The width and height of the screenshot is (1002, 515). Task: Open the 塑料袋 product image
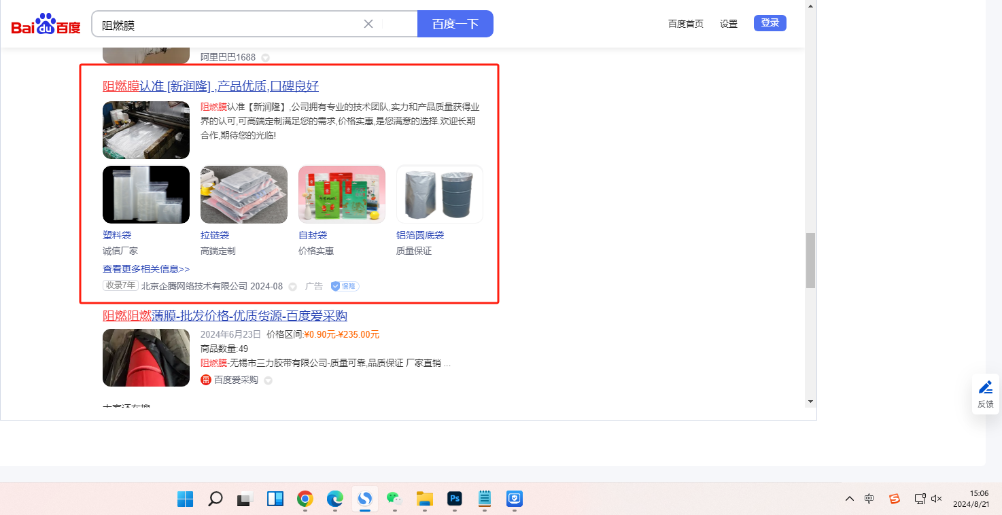pyautogui.click(x=146, y=194)
